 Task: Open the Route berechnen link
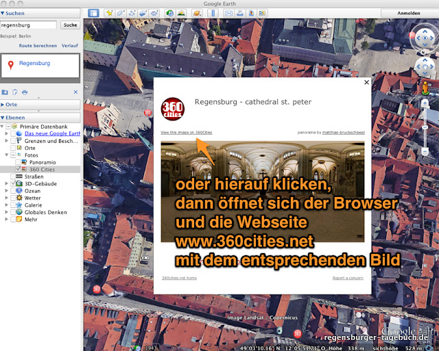pyautogui.click(x=38, y=46)
